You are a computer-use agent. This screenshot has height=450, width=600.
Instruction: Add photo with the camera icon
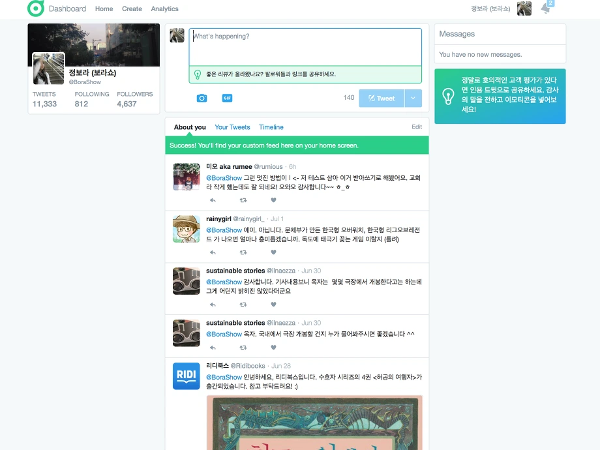(x=202, y=98)
